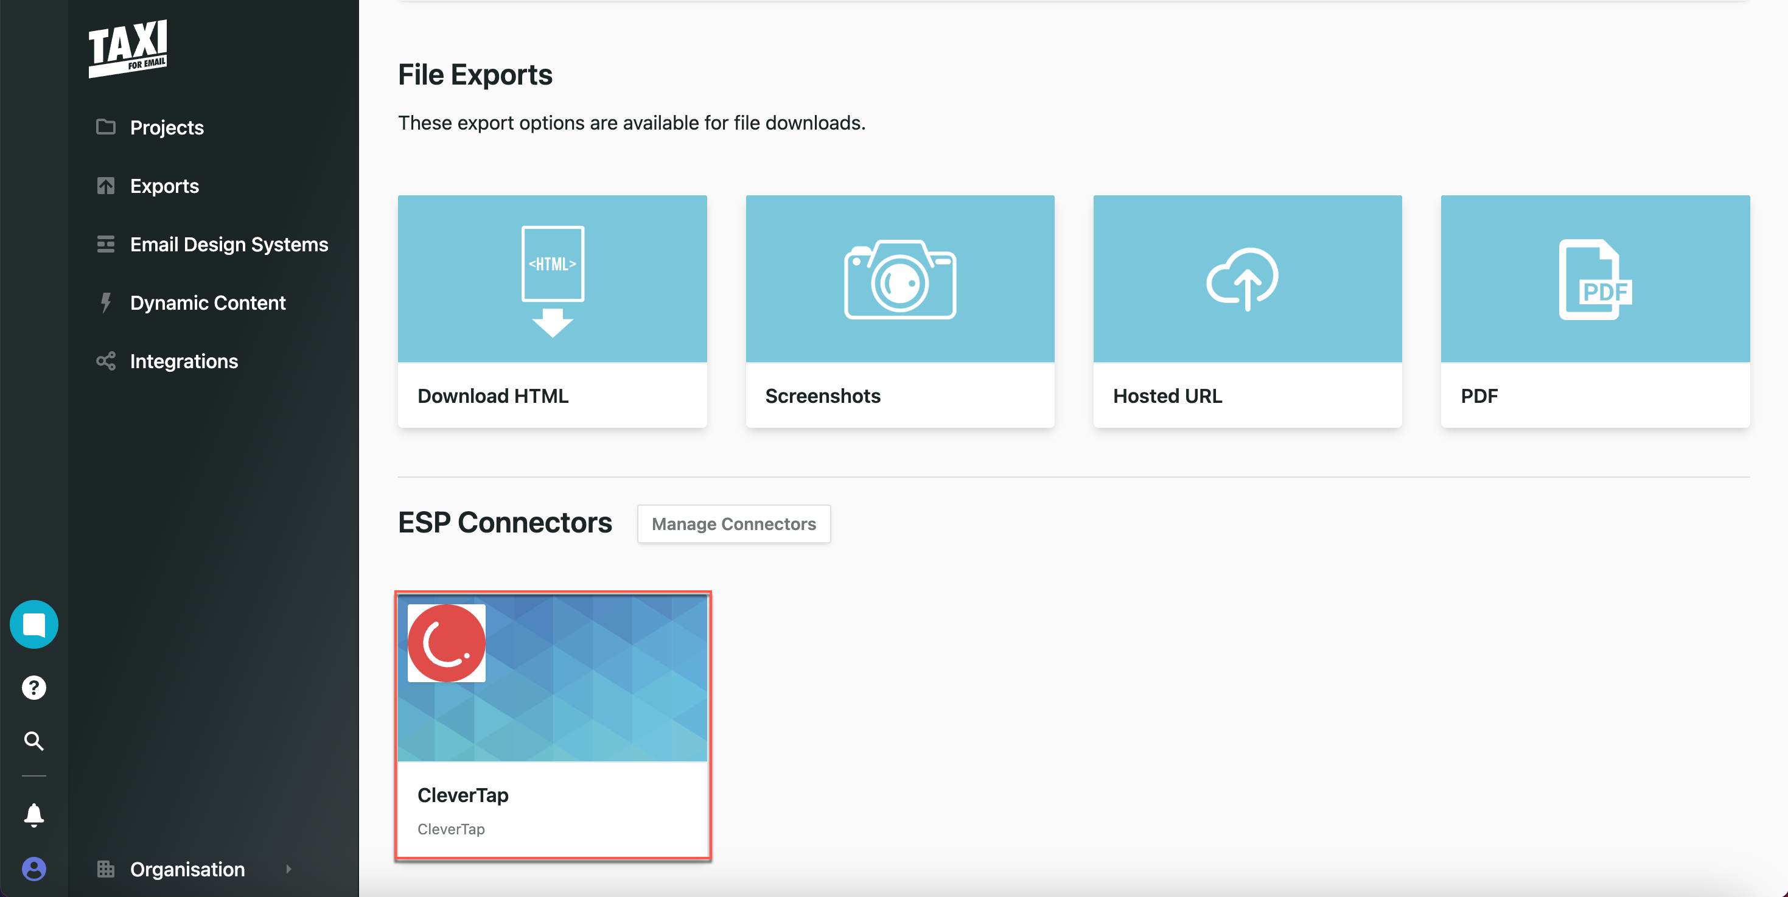Click the search magnifier icon

(x=34, y=741)
